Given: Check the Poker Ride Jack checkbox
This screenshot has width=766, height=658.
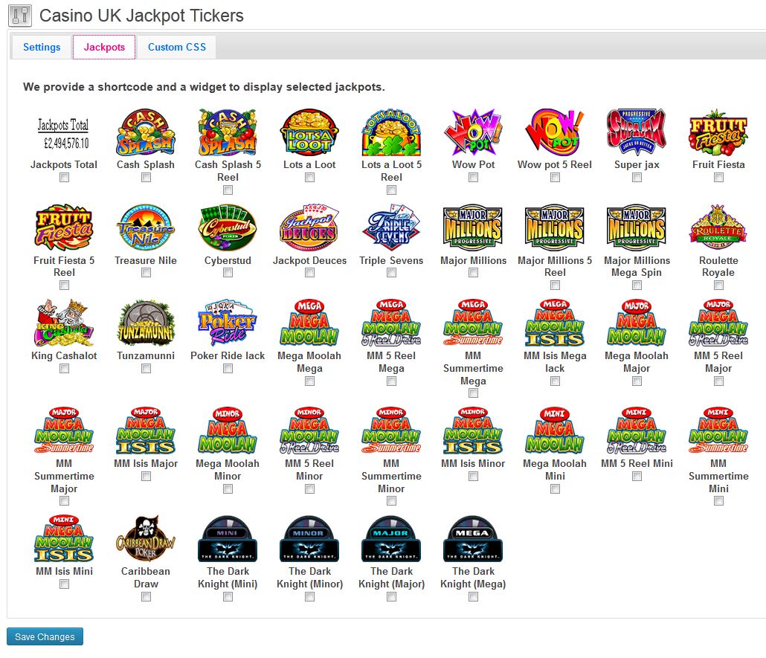Looking at the screenshot, I should [x=228, y=369].
